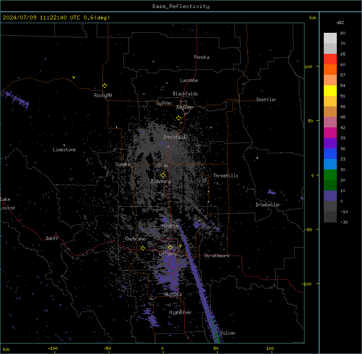Click the RockyMH label
The width and height of the screenshot is (362, 354).
point(103,95)
